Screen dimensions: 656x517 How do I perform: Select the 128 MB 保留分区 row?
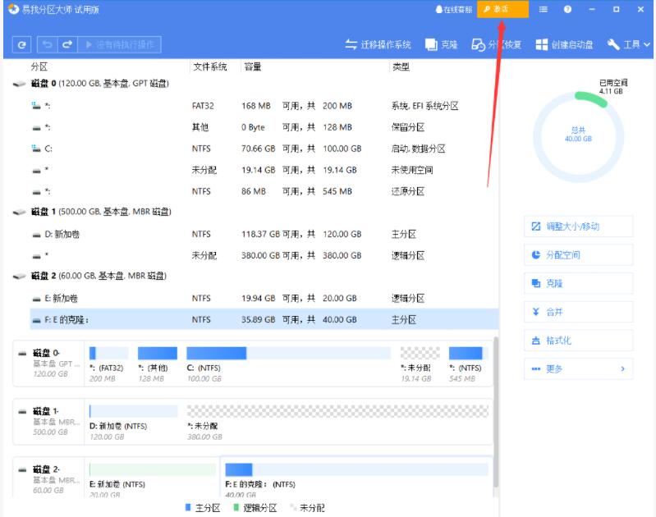(264, 127)
